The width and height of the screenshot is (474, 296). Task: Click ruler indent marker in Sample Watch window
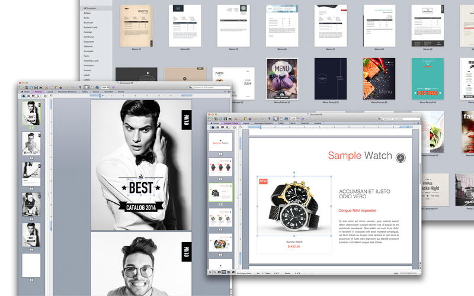point(261,127)
